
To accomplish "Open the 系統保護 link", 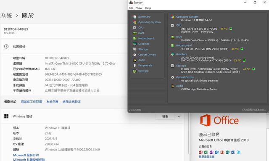I will click(x=52, y=102).
